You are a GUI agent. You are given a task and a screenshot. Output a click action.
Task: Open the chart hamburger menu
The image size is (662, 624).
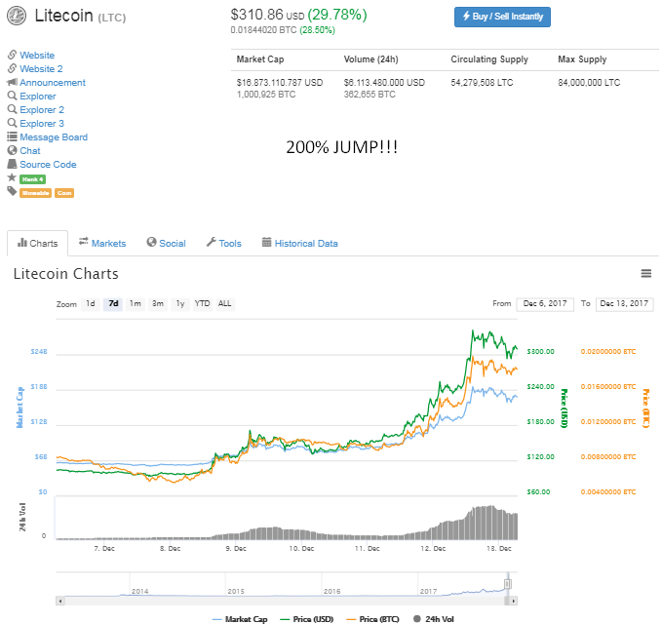click(x=646, y=274)
